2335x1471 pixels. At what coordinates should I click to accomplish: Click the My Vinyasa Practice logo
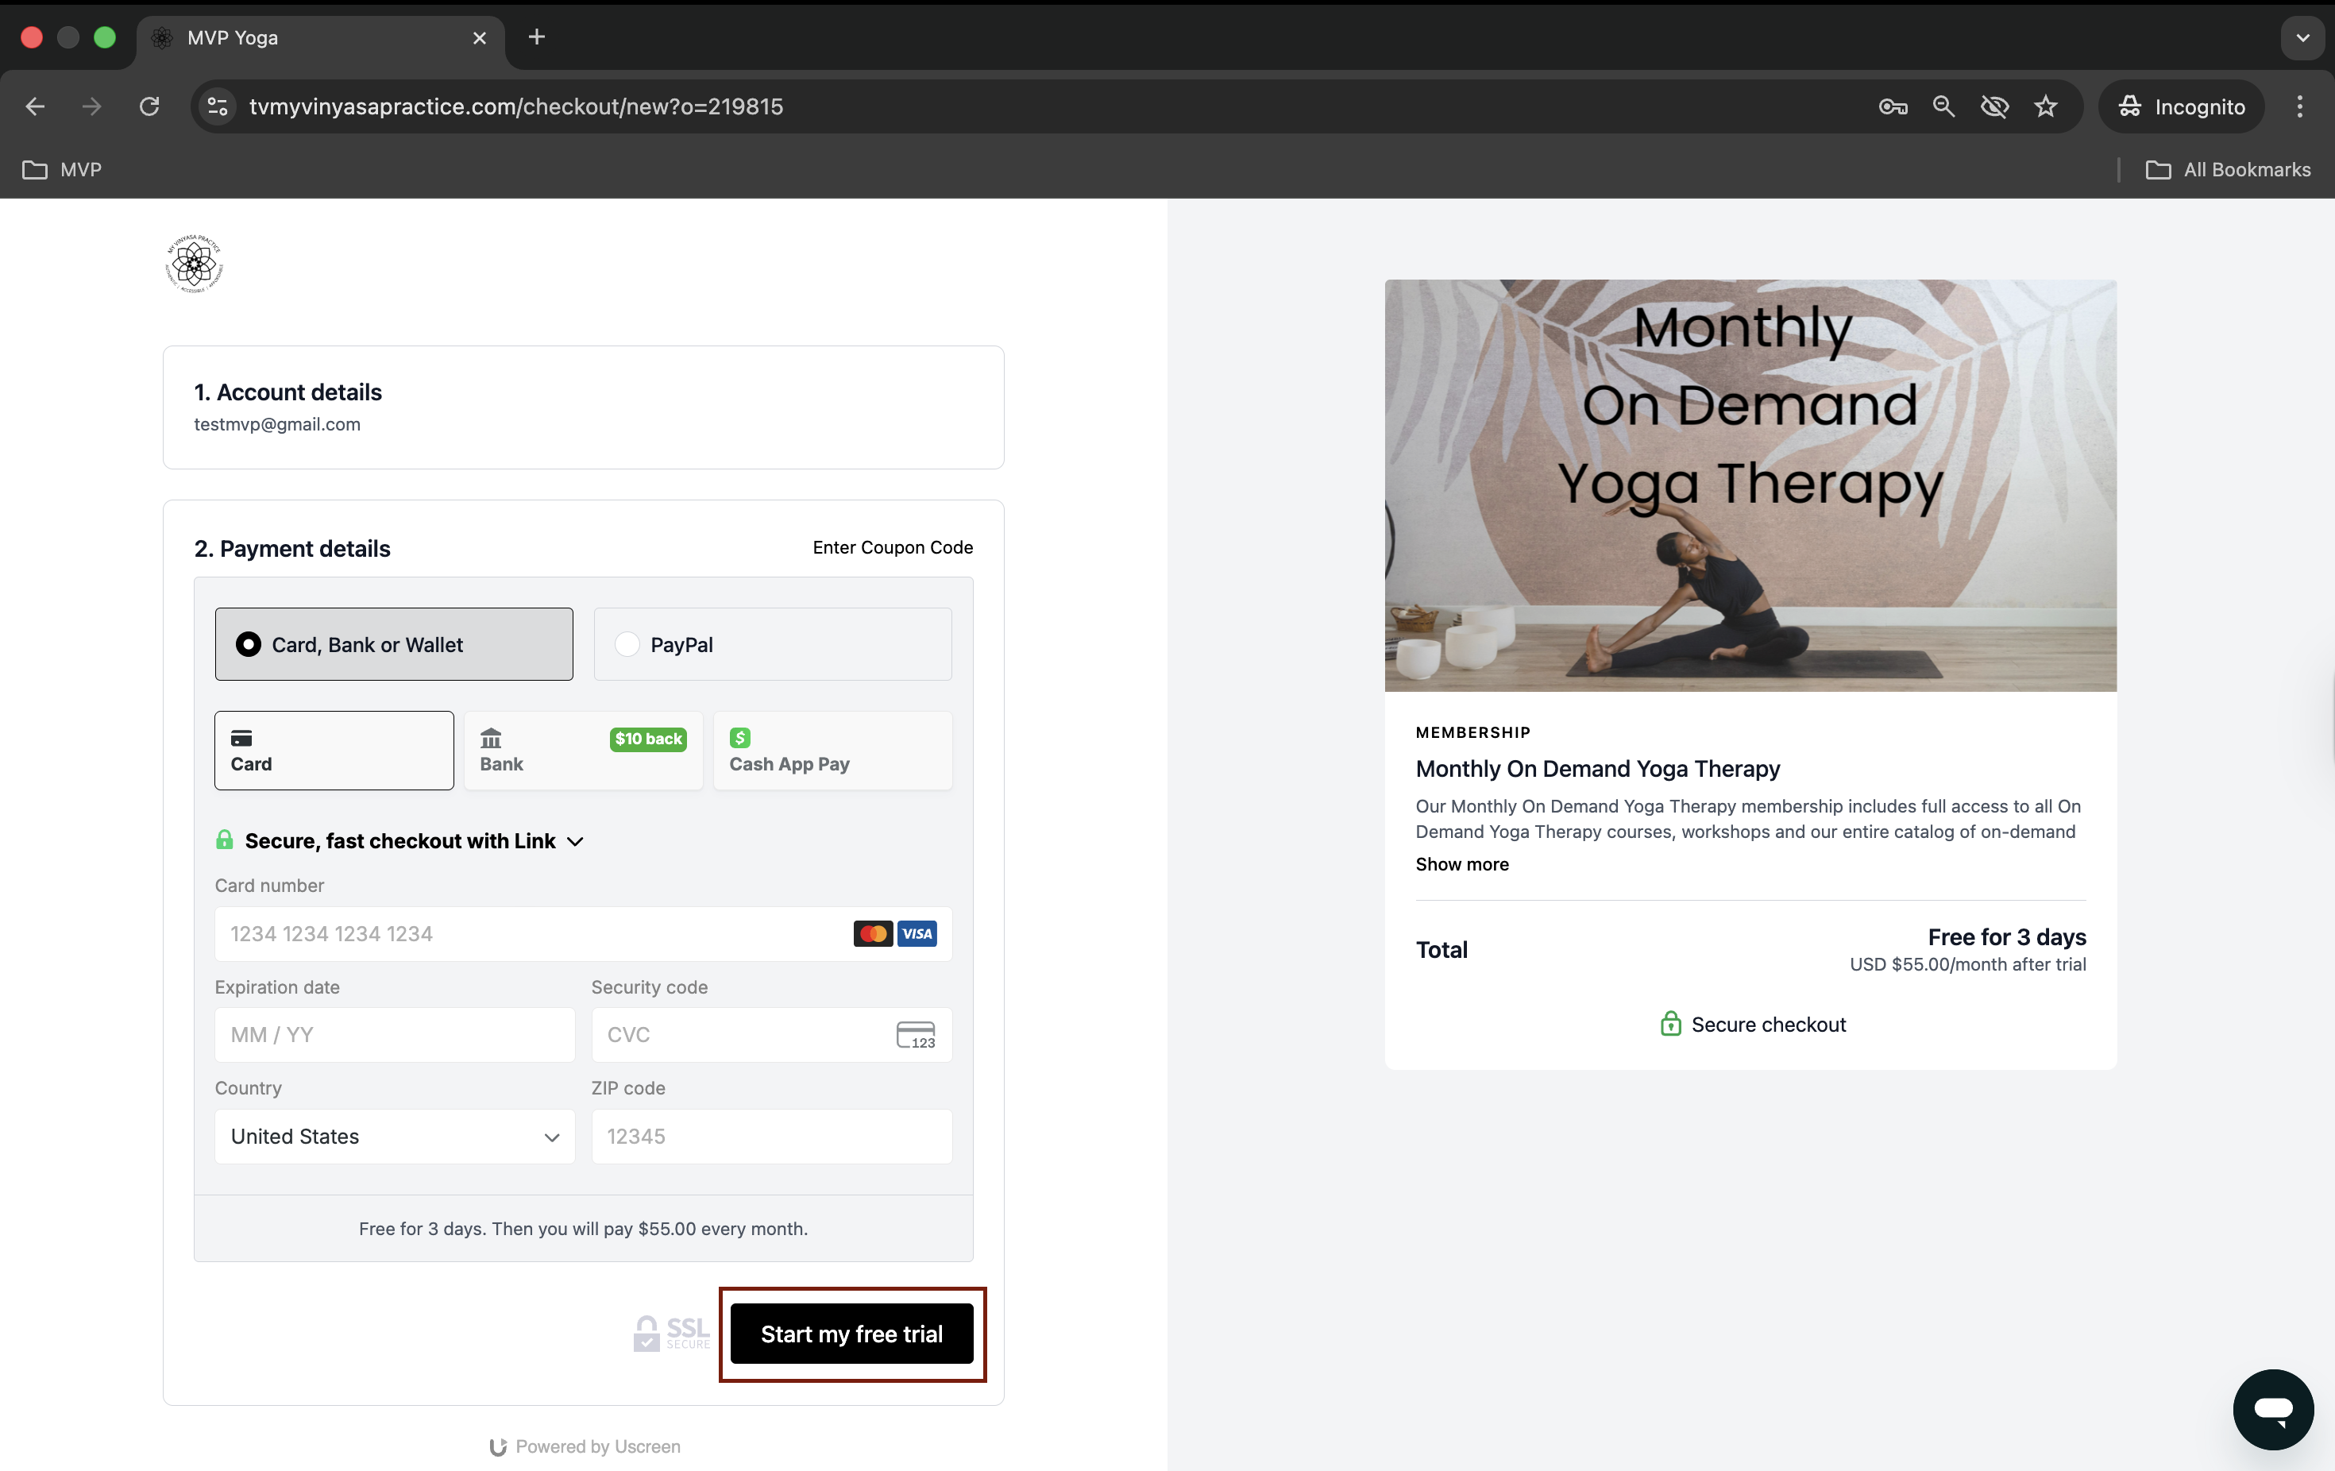click(194, 263)
